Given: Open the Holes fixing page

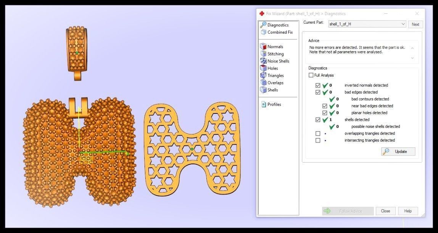Looking at the screenshot, I should [x=269, y=68].
